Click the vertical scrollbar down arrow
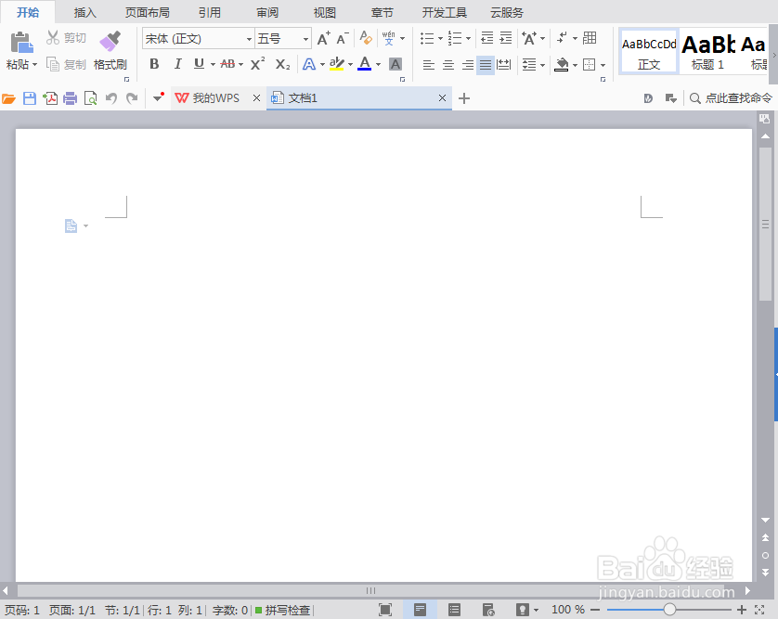The width and height of the screenshot is (778, 619). 766,520
